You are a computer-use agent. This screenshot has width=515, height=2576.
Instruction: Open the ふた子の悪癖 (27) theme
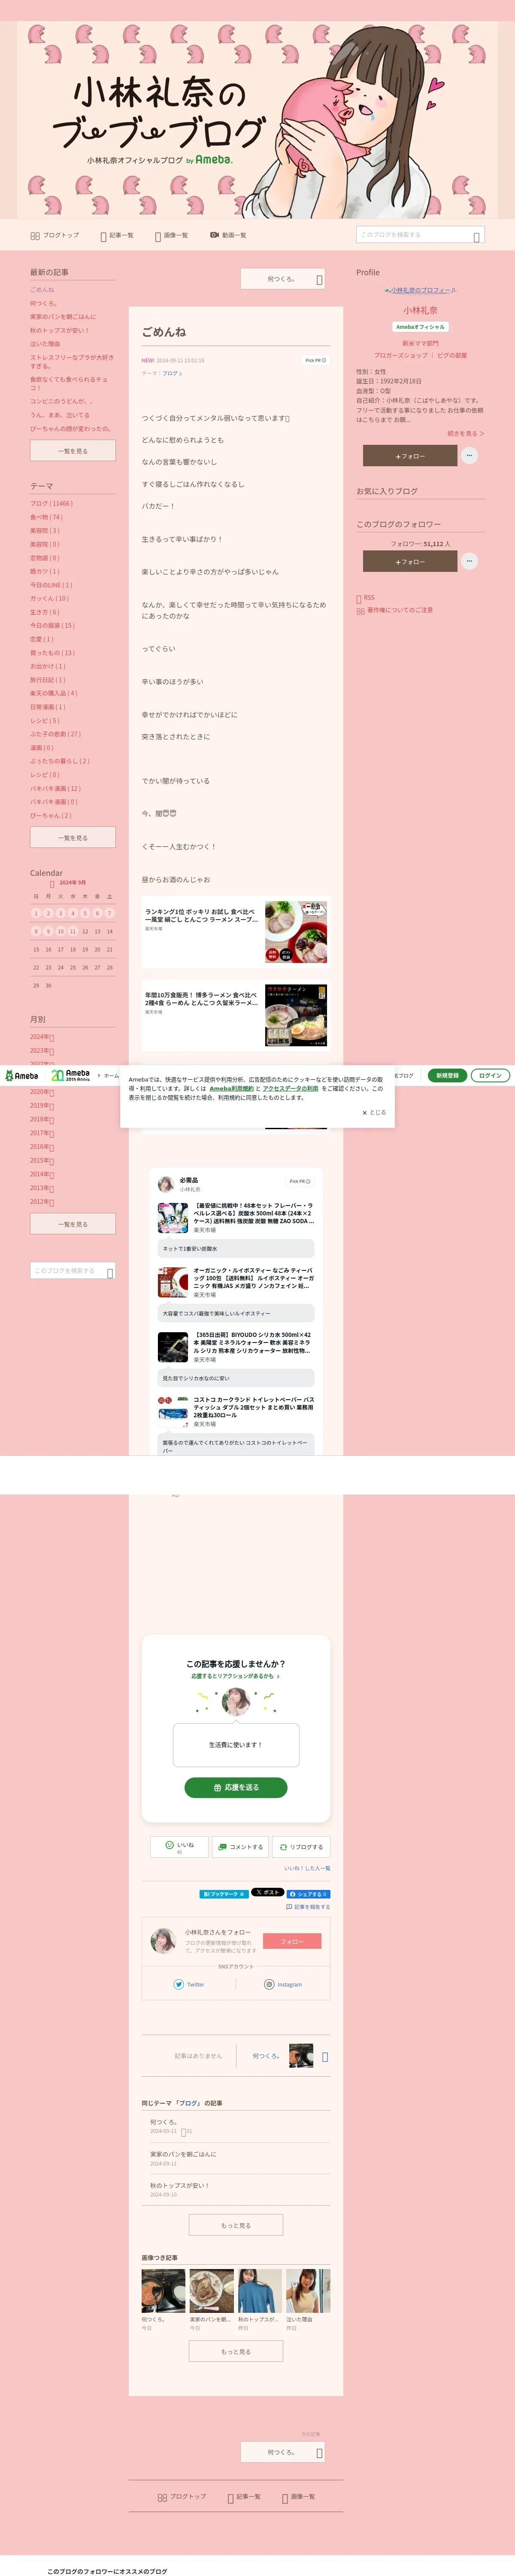pos(55,734)
